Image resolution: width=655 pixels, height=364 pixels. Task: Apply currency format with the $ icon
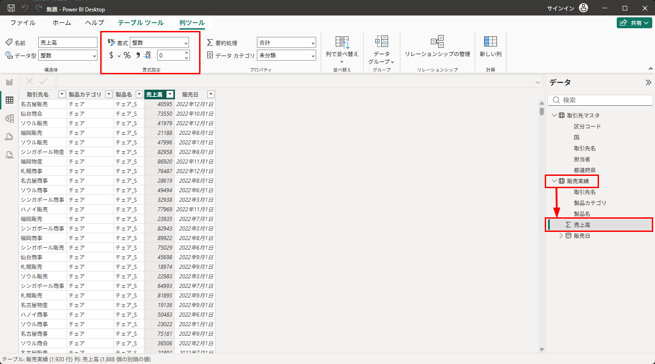pos(112,56)
